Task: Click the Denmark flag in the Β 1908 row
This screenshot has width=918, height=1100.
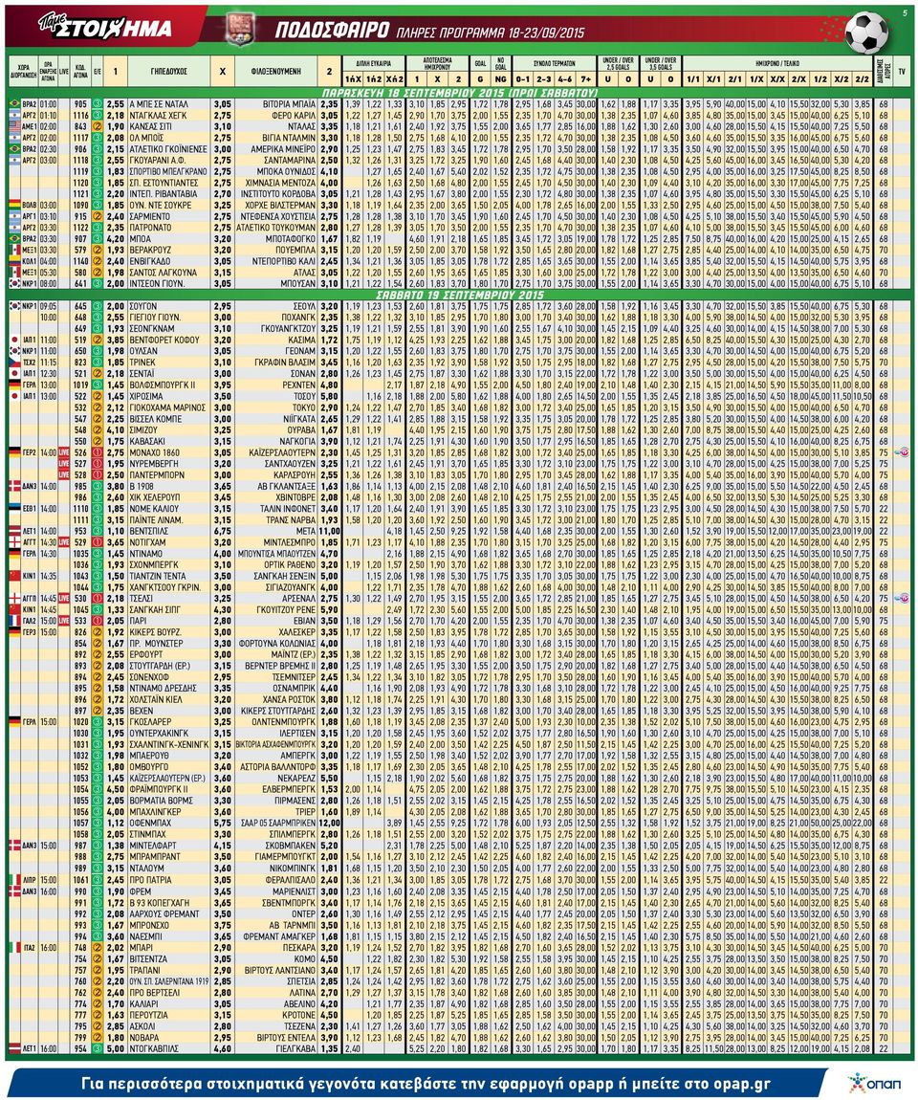Action: pyautogui.click(x=14, y=486)
